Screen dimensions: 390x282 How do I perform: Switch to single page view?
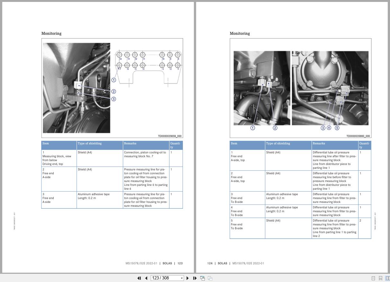373,278
